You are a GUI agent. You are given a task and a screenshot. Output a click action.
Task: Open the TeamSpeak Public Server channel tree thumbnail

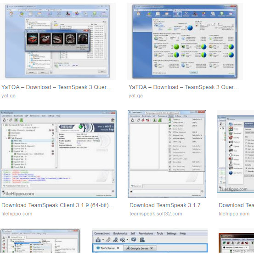(x=58, y=154)
